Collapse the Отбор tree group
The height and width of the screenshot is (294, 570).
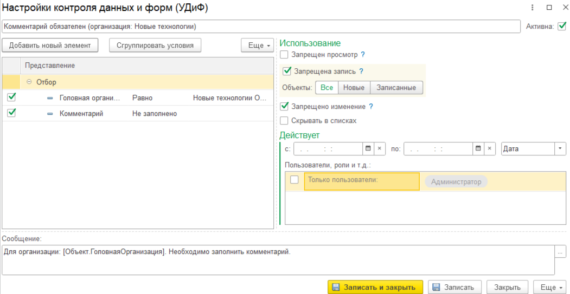(x=29, y=82)
